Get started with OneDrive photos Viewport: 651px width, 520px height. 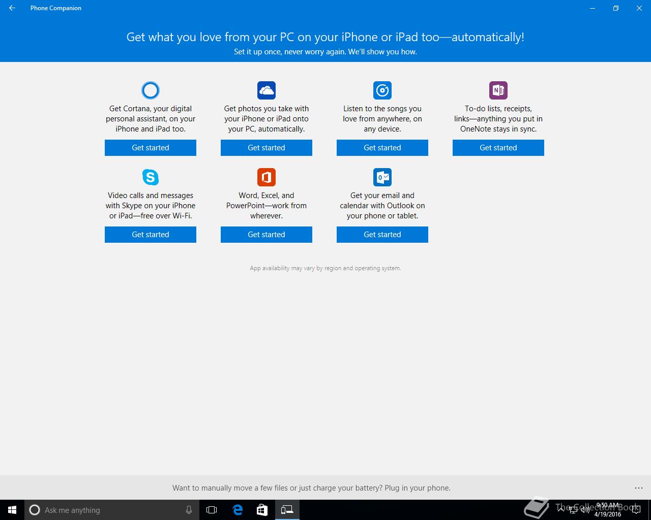267,148
